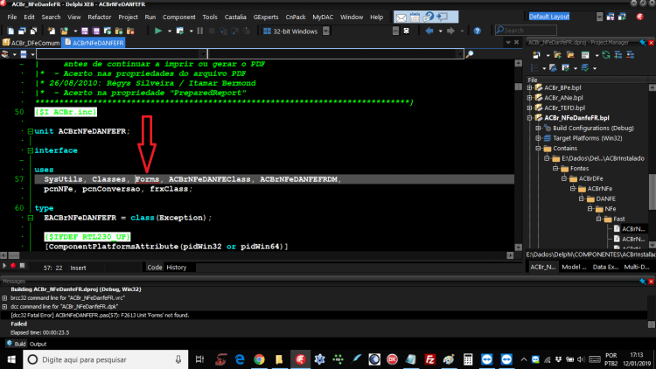Open the Calculator from the taskbar
This screenshot has width=656, height=369.
pos(468,359)
